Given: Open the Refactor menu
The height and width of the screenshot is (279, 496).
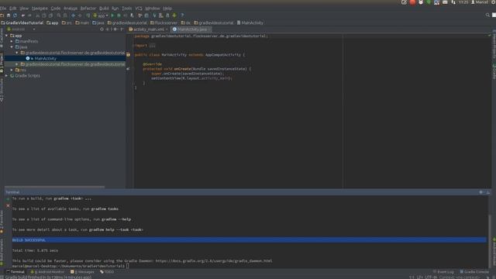Looking at the screenshot, I should [x=88, y=9].
